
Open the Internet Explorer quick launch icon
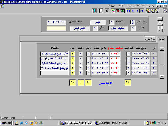(21, 123)
